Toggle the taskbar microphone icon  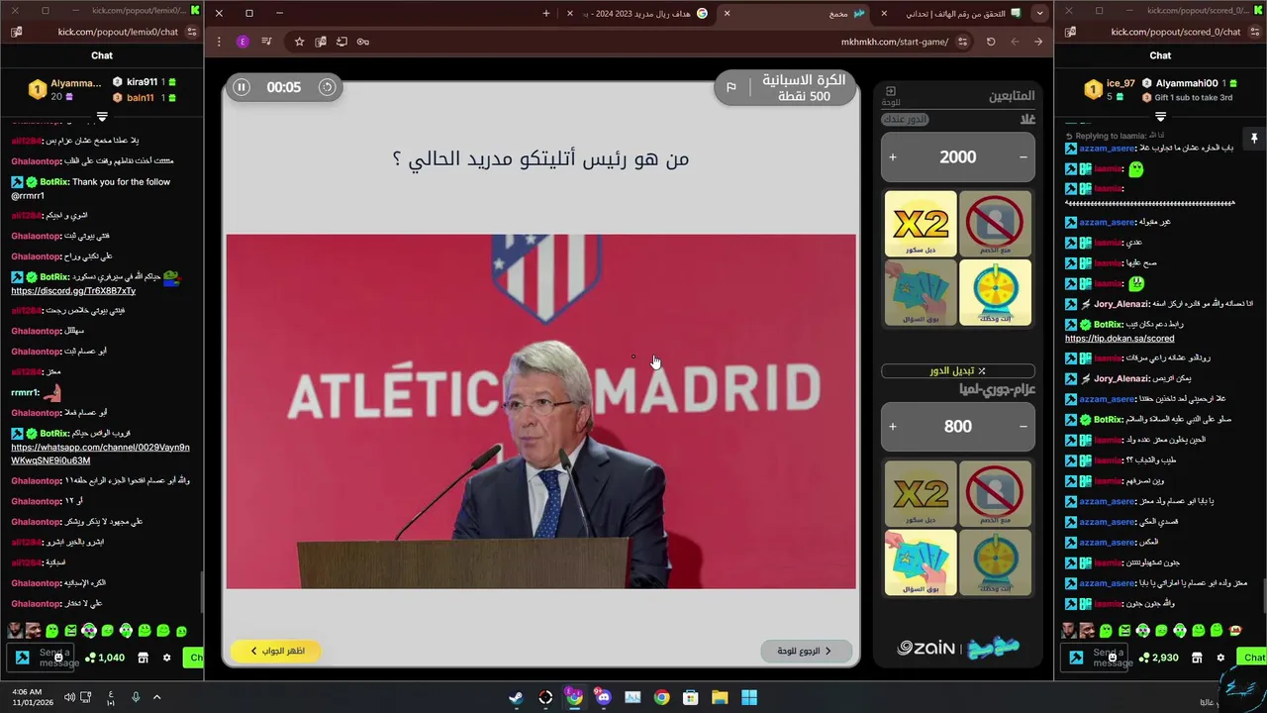(x=136, y=697)
